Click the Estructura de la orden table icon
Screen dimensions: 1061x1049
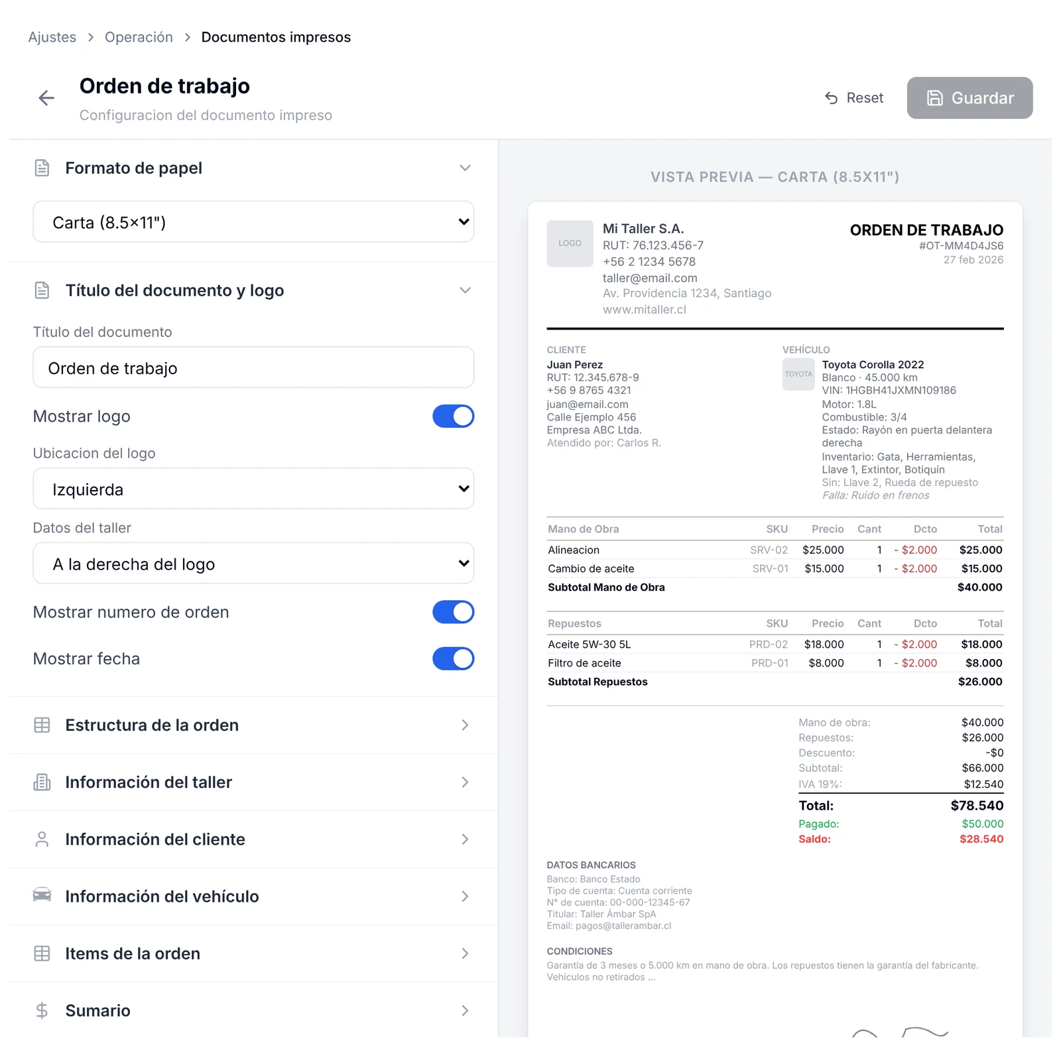click(42, 725)
